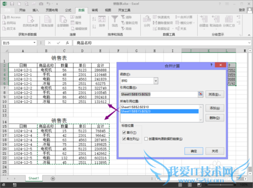Open the 数据验证 dropdown
Image resolution: width=253 pixels, height=188 pixels.
[x=173, y=29]
